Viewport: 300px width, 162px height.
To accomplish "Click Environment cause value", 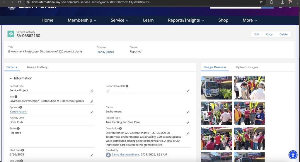I will pos(114,112).
